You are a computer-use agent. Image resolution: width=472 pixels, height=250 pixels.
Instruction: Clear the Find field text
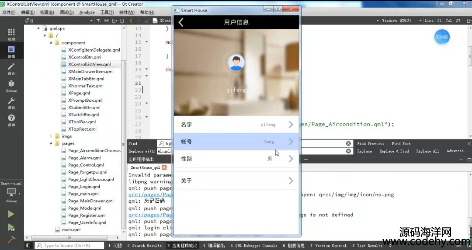pos(348,143)
